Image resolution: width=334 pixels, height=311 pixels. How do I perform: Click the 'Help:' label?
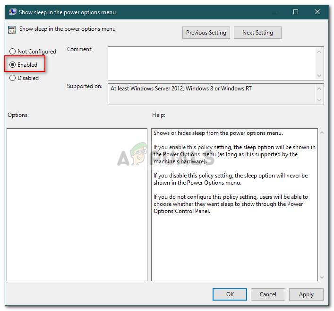click(x=158, y=115)
